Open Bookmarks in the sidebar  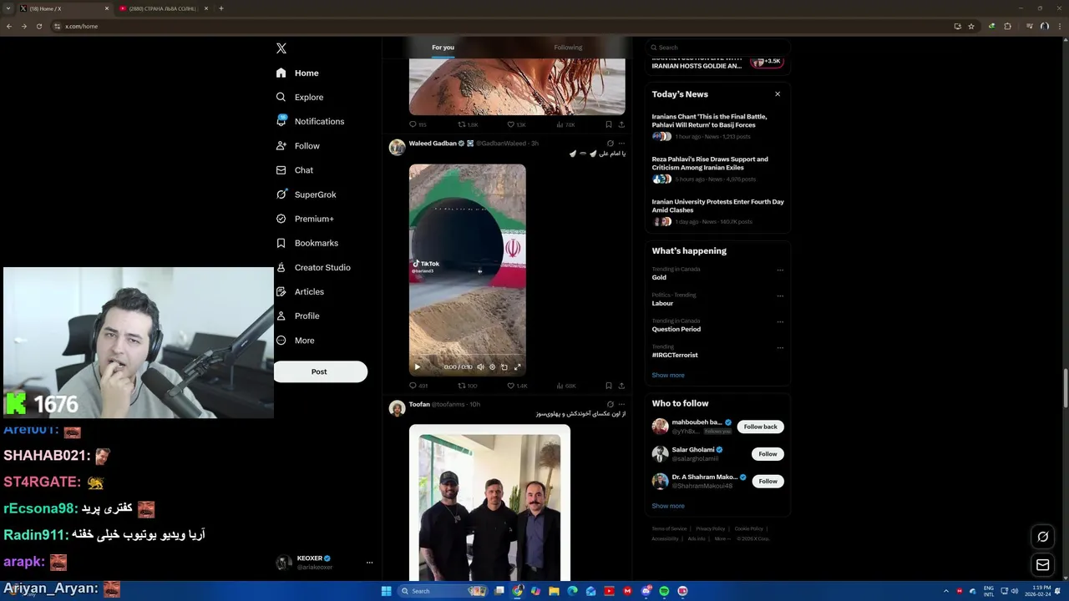[x=307, y=243]
